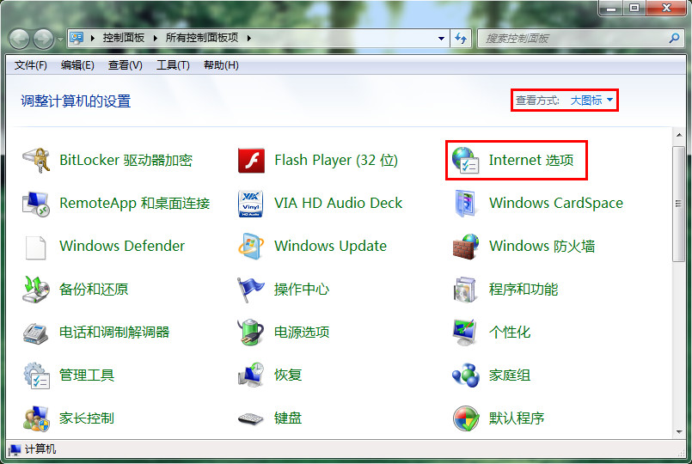Open the 家庭组 spheres icon
692x464 pixels.
coord(466,375)
